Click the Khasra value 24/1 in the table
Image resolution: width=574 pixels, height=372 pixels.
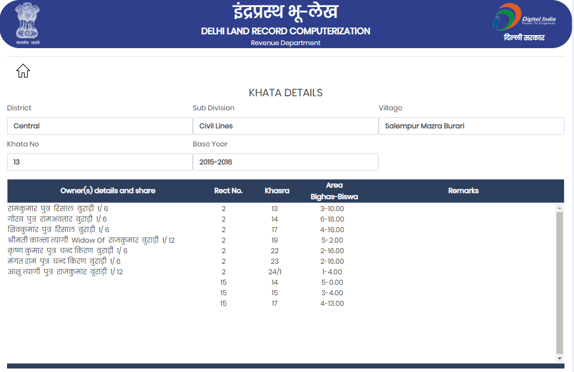pyautogui.click(x=275, y=271)
